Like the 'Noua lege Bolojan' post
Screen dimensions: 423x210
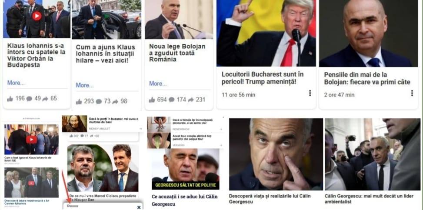pos(152,100)
